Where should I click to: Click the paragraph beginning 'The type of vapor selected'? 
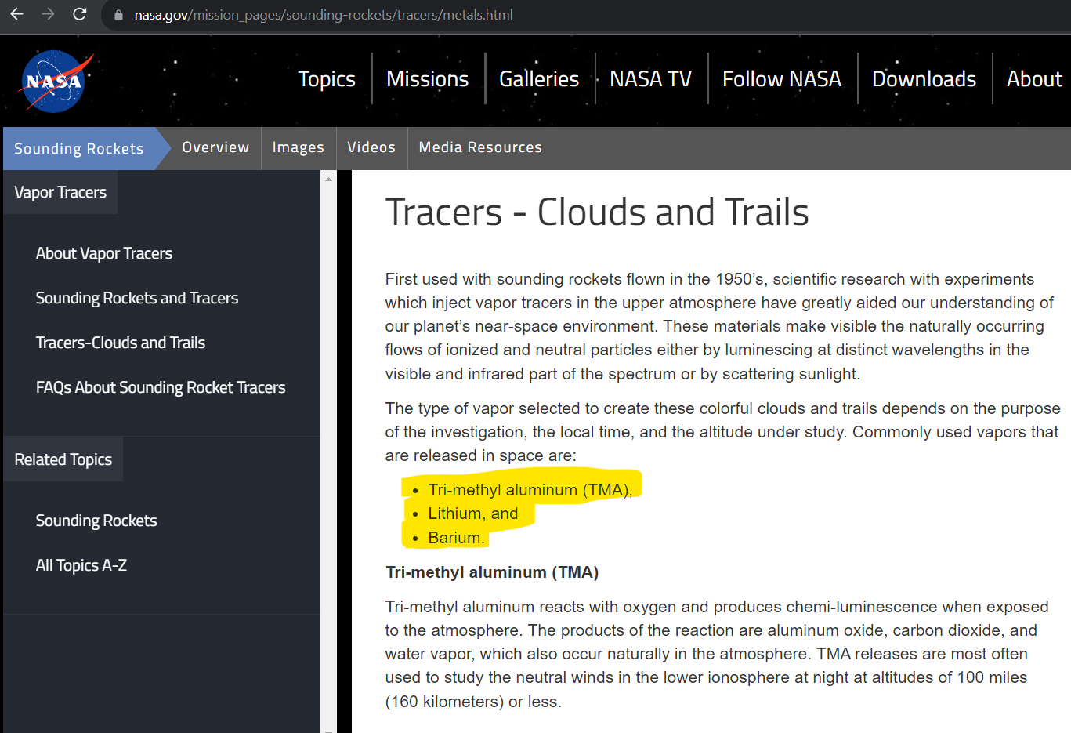click(722, 432)
